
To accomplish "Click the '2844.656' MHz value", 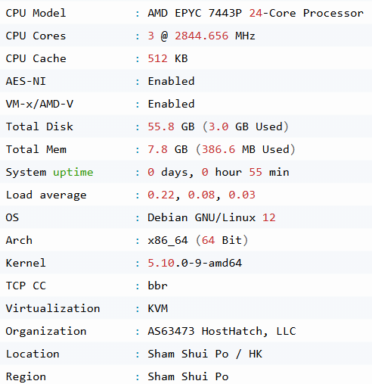I will tap(201, 36).
